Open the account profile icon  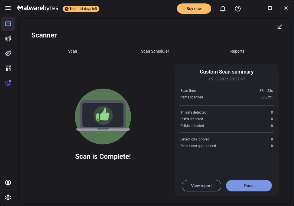point(8,183)
